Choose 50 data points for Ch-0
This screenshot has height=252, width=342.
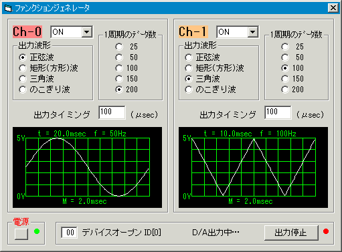126,57
